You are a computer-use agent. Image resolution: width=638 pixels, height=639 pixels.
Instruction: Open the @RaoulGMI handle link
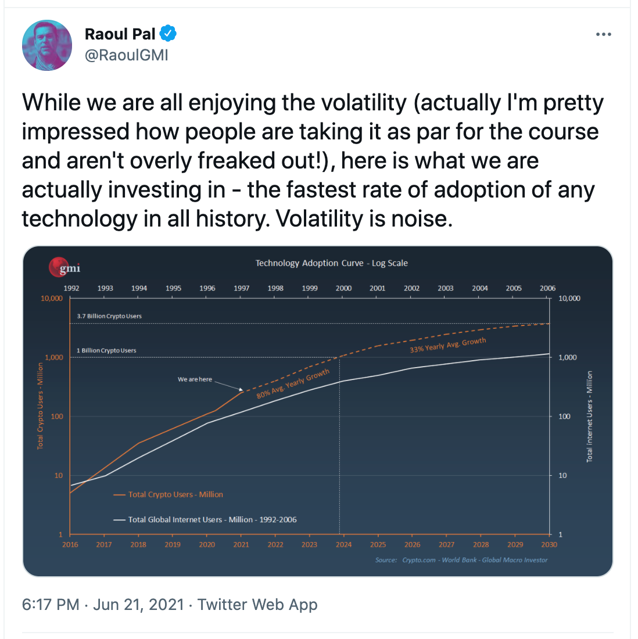(127, 55)
